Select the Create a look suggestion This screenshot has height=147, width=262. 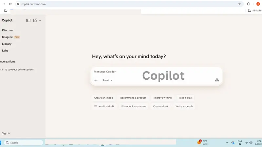click(160, 106)
